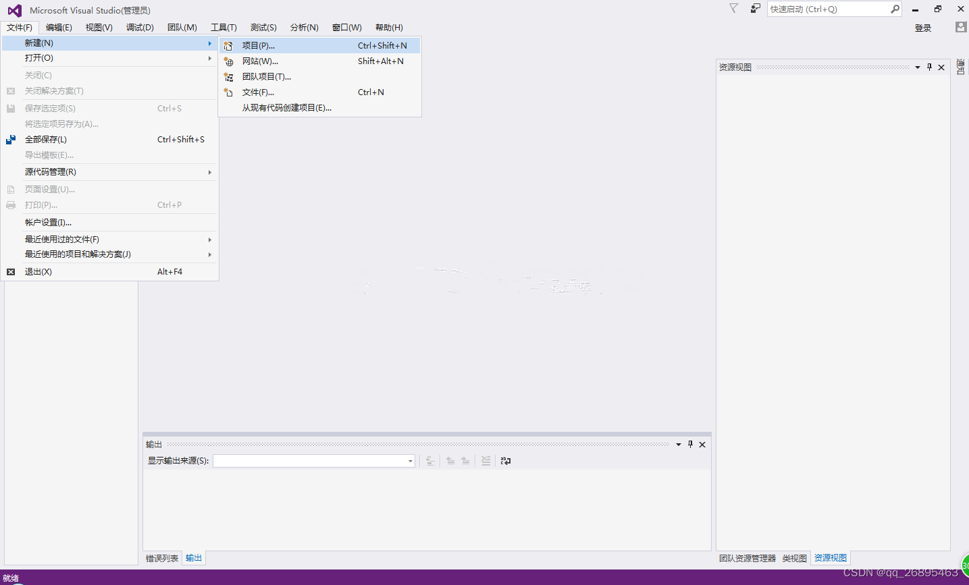
Task: Open the 调试(D) menu
Action: tap(140, 28)
